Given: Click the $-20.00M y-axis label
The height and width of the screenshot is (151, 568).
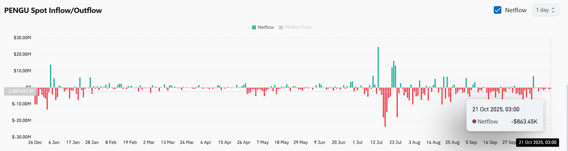Looking at the screenshot, I should pos(21,120).
